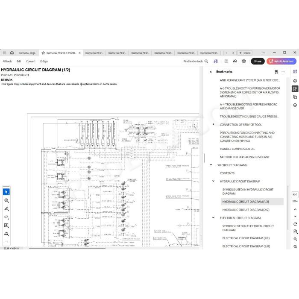Click the Share button
Viewport: 299px width, 299px height.
point(258,61)
